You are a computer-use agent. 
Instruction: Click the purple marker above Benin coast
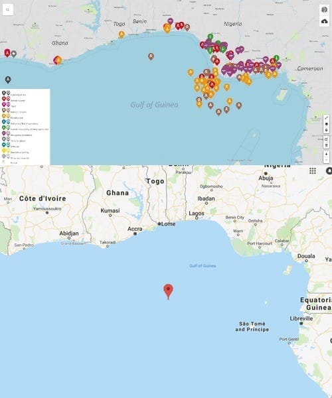tap(171, 21)
